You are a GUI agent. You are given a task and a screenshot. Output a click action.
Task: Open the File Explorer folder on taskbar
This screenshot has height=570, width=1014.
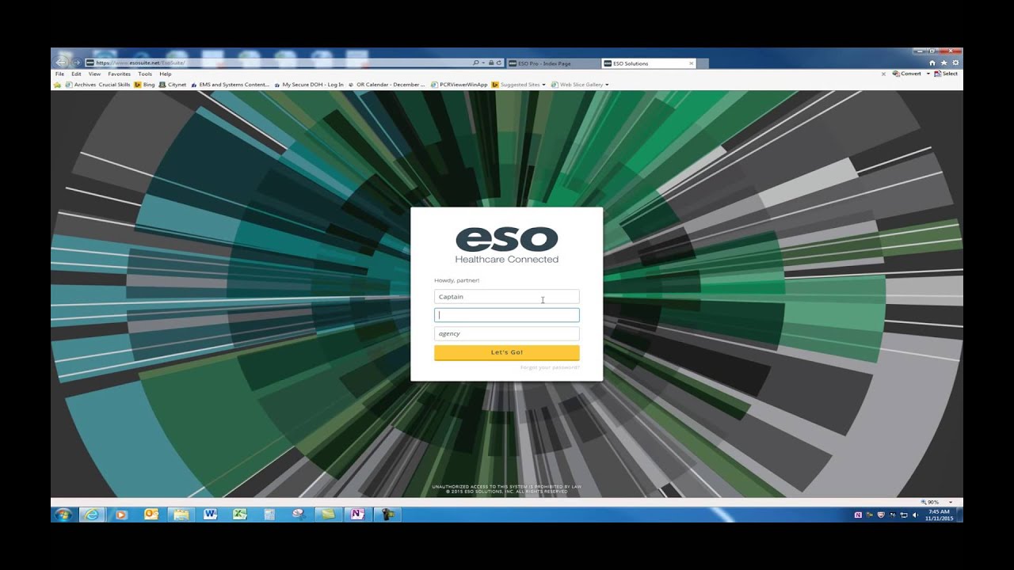(x=181, y=515)
